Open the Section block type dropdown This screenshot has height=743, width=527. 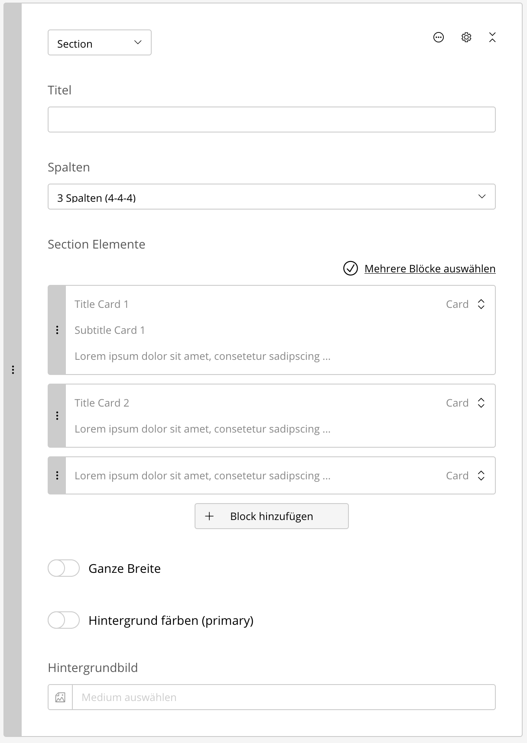click(100, 42)
